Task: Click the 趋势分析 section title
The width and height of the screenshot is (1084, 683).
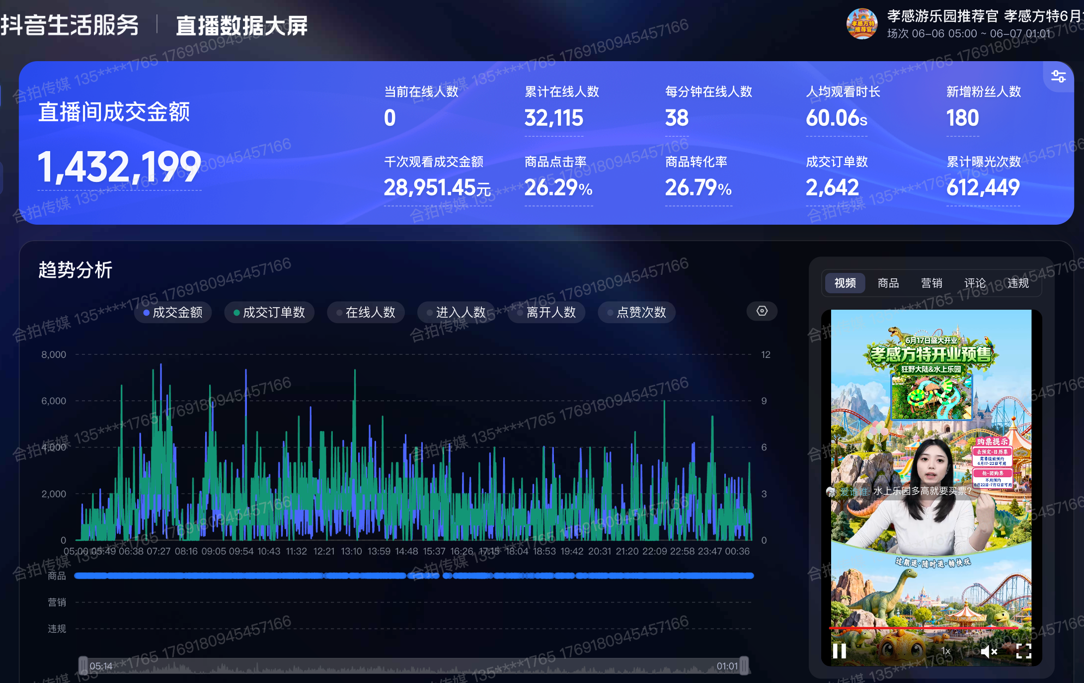Action: tap(76, 270)
